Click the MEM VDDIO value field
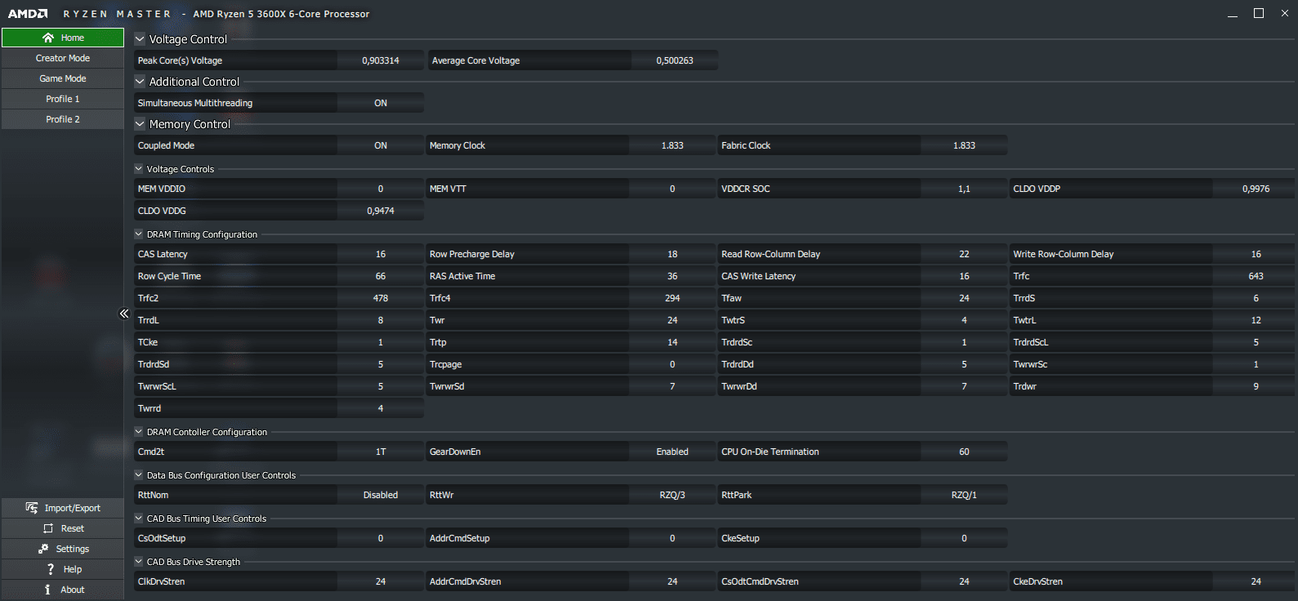This screenshot has height=601, width=1298. point(381,189)
